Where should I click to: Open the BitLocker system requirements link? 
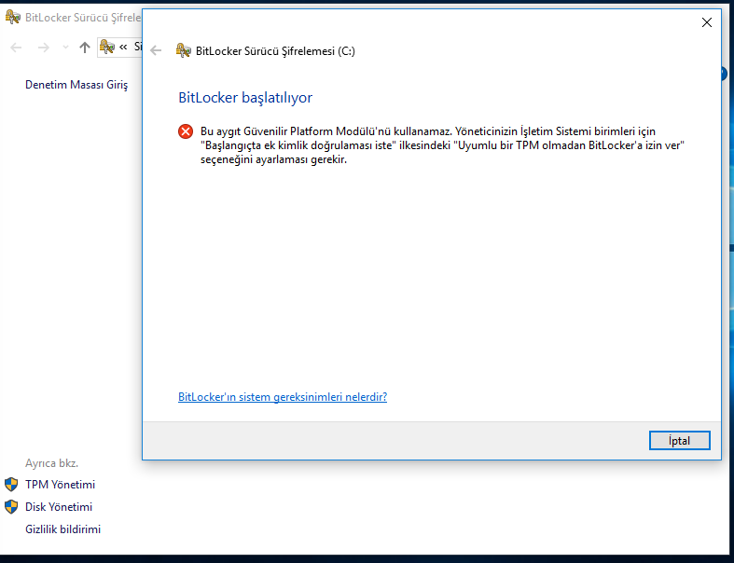point(282,397)
